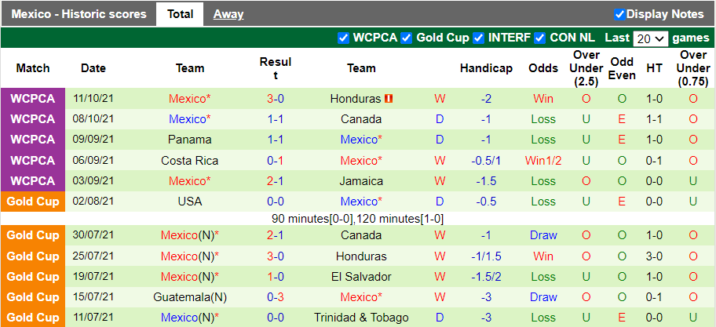Open the Trinidad & Tobago team link

361,318
